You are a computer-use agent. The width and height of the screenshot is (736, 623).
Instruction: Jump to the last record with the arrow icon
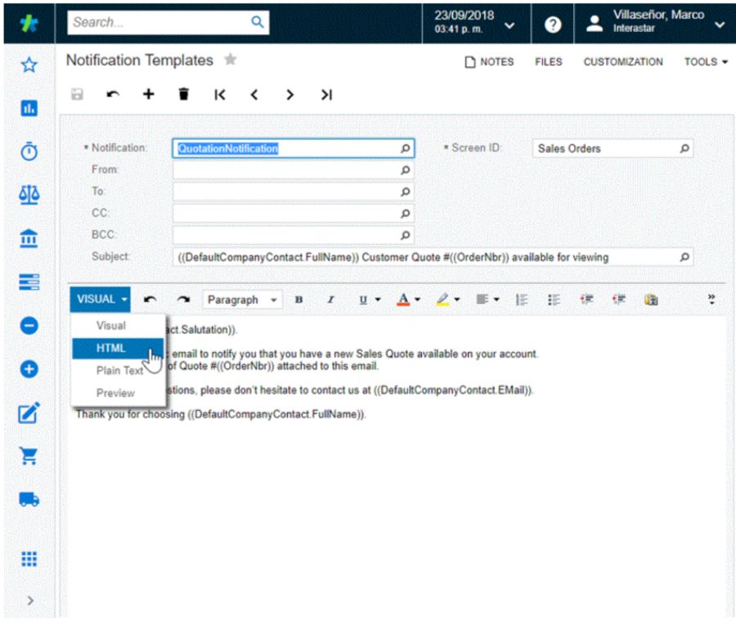click(x=325, y=94)
